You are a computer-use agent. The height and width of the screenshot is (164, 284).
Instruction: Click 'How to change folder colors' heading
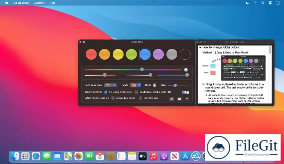coord(221,47)
